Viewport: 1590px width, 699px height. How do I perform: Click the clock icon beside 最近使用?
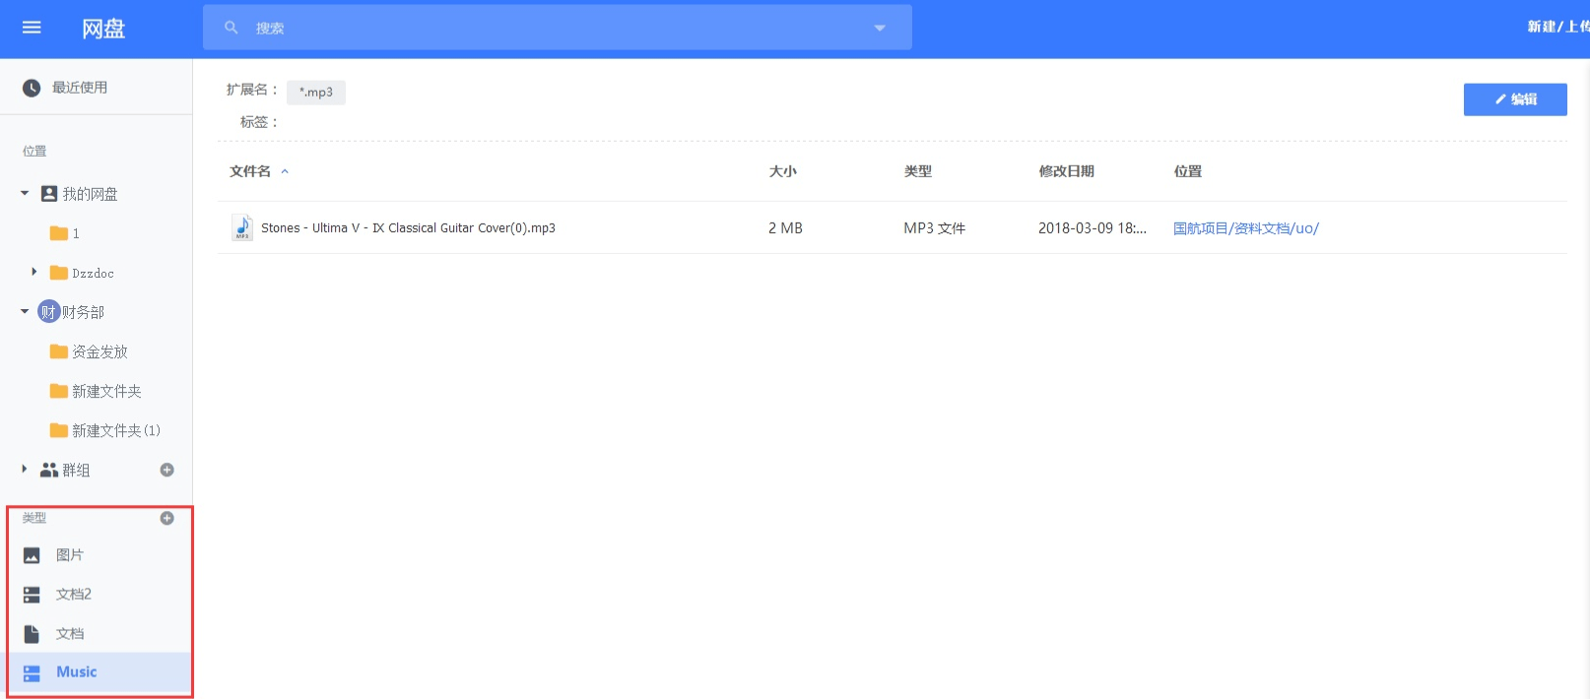point(32,88)
